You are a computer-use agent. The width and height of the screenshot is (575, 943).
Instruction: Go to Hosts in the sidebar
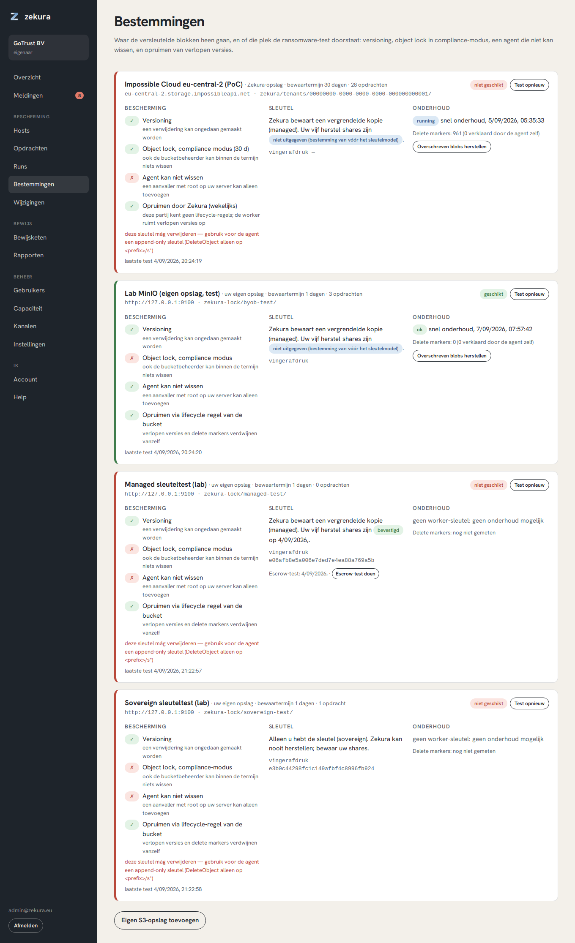pyautogui.click(x=49, y=131)
